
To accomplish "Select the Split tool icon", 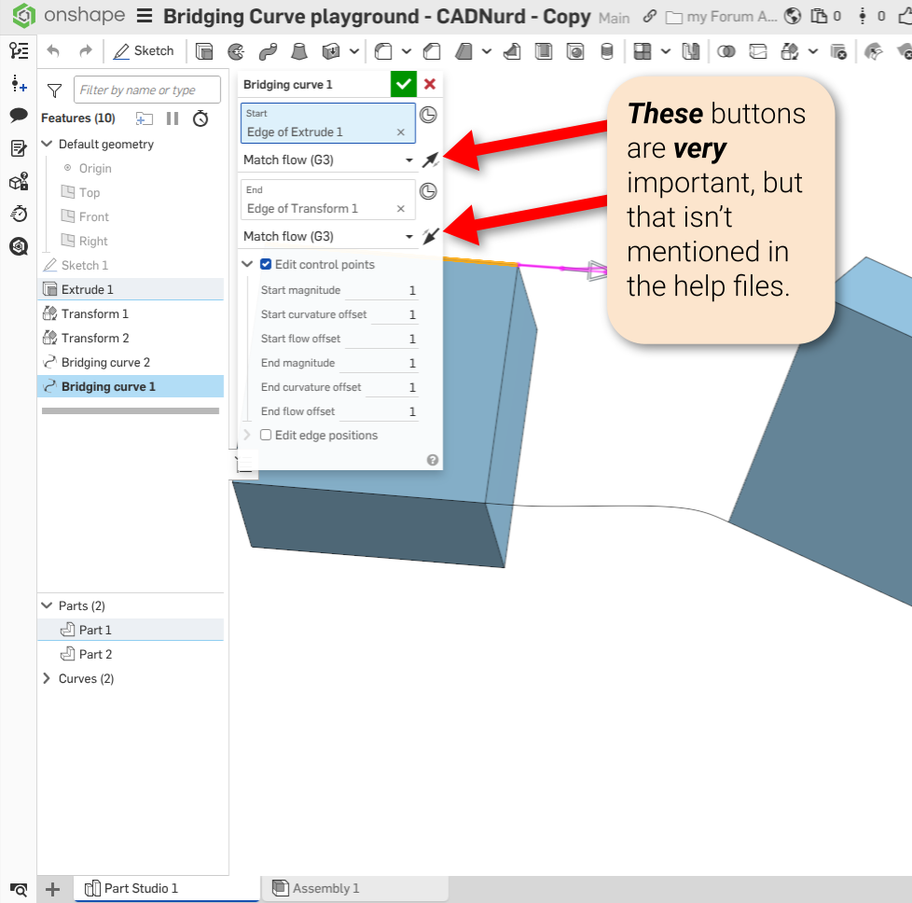I will 758,52.
